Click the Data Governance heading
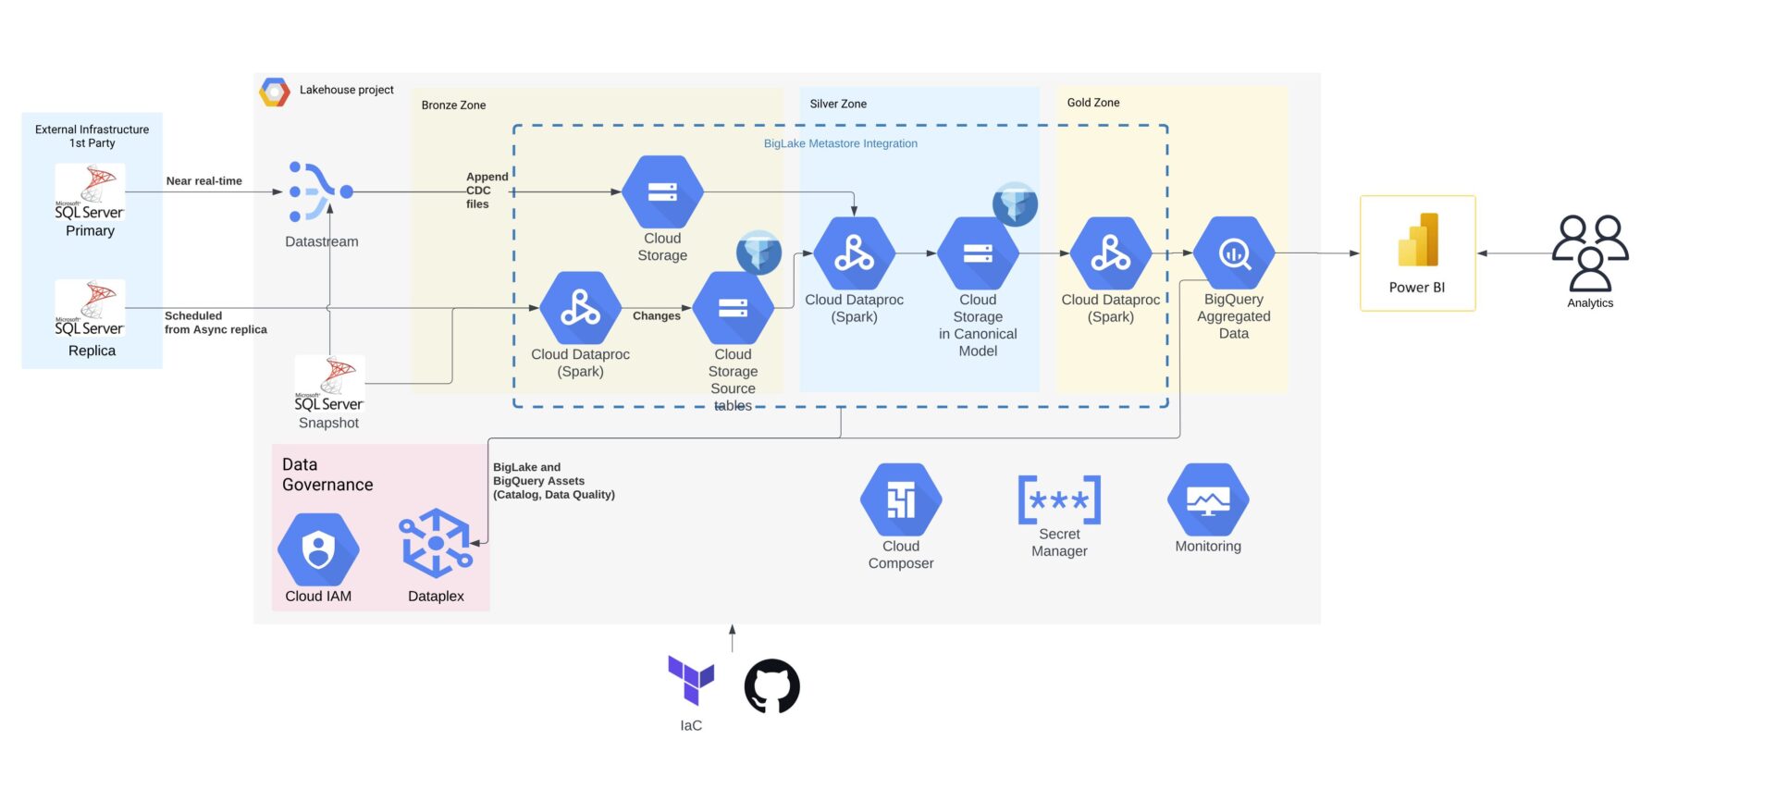The height and width of the screenshot is (801, 1776). pos(327,474)
